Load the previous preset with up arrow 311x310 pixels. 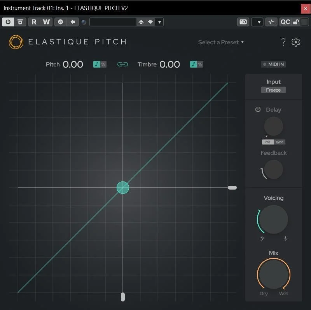141,22
